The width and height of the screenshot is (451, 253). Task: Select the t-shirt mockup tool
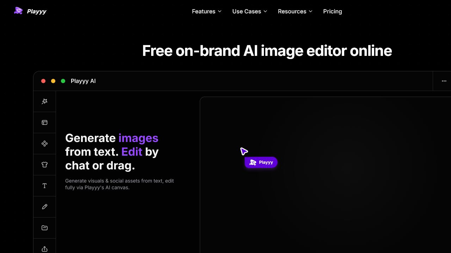pos(44,165)
